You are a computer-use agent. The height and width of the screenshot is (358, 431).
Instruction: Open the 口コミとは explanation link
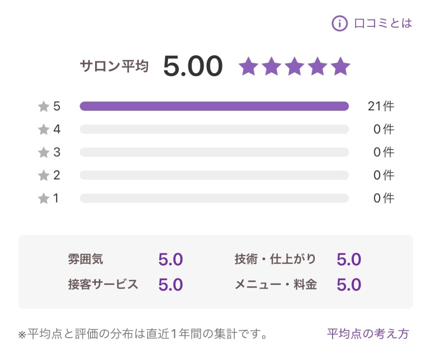tap(383, 23)
